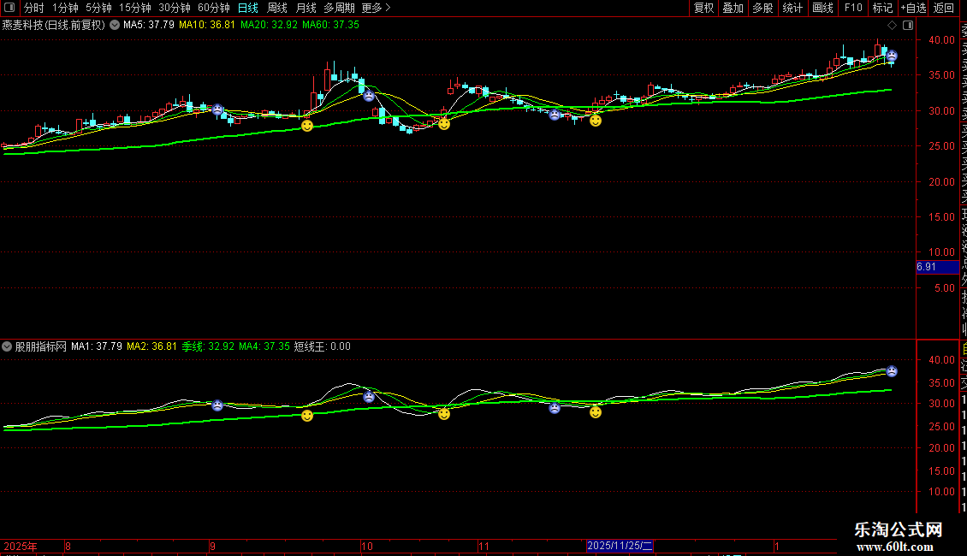Click the 季线: 32.92 indicator value
967x556 pixels.
tap(208, 346)
